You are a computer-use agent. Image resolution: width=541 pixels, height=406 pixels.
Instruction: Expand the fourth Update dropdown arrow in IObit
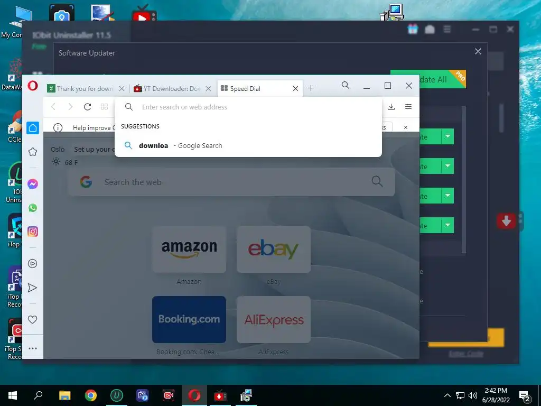coord(447,225)
